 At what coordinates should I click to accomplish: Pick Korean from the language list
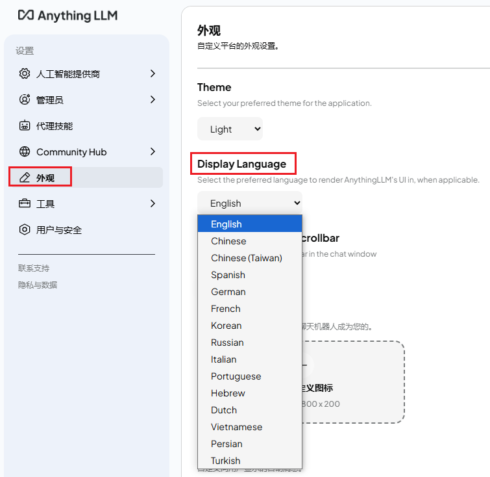(250, 325)
